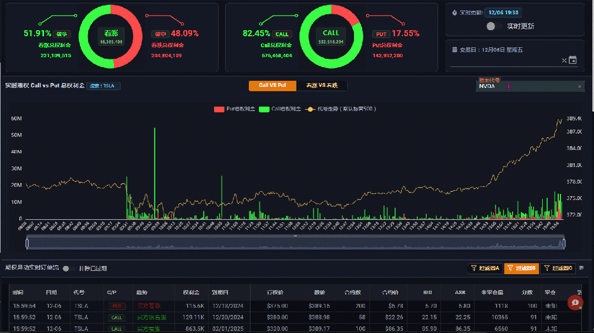Viewport: 594px width, 333px height.
Task: Apply filter 过滤器B
Action: (521, 268)
